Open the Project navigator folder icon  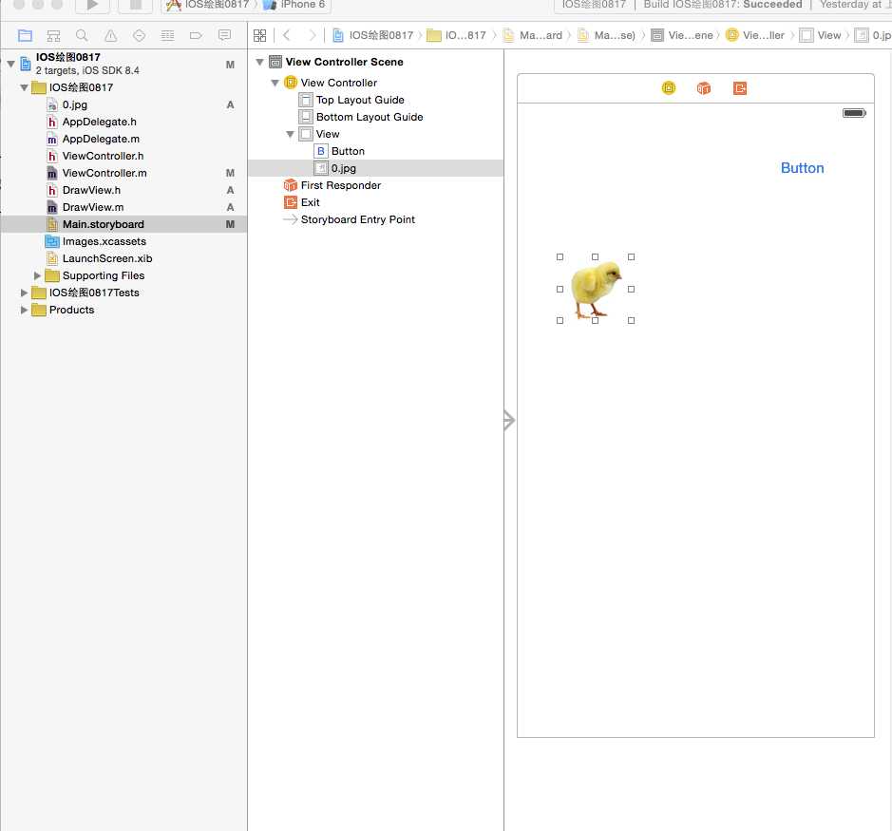pos(25,36)
